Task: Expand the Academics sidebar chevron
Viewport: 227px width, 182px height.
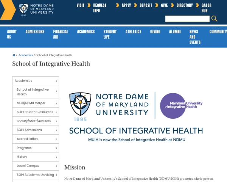Action: 56,81
